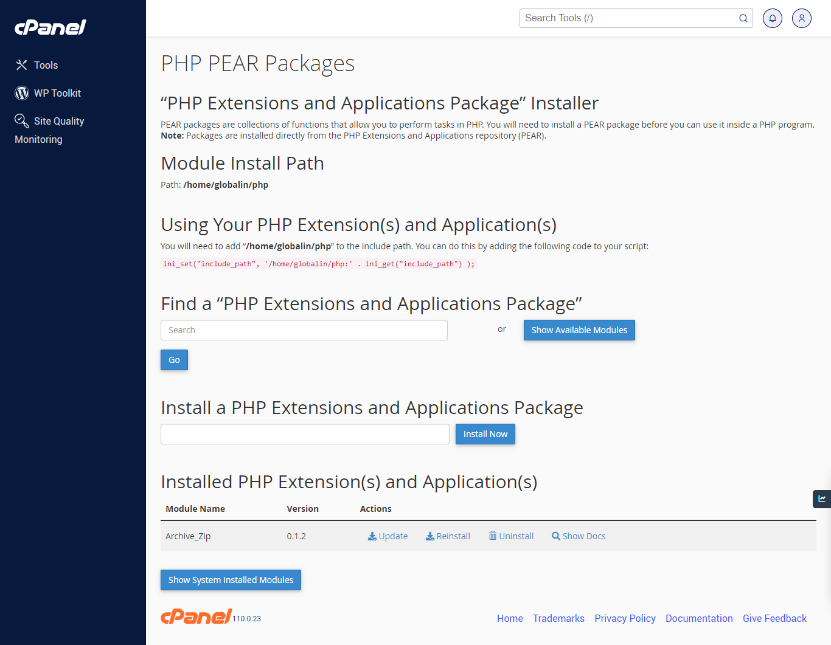
Task: Click the Install Now button
Action: 485,434
